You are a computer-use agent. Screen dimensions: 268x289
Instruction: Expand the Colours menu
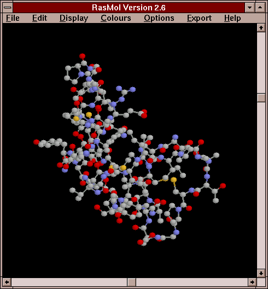115,18
